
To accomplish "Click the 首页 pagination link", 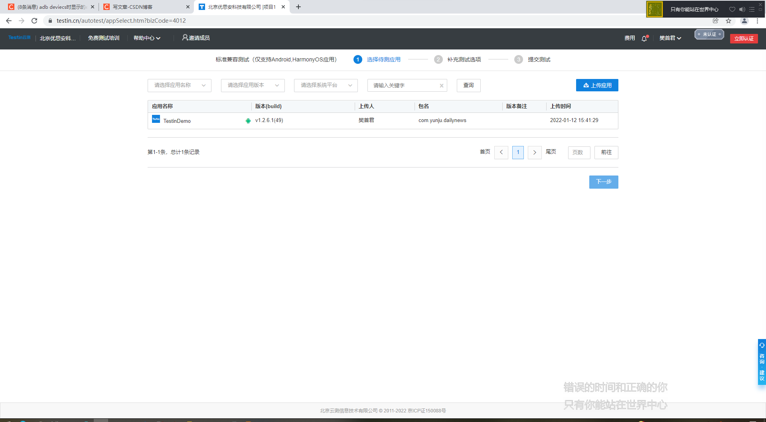I will pos(485,152).
